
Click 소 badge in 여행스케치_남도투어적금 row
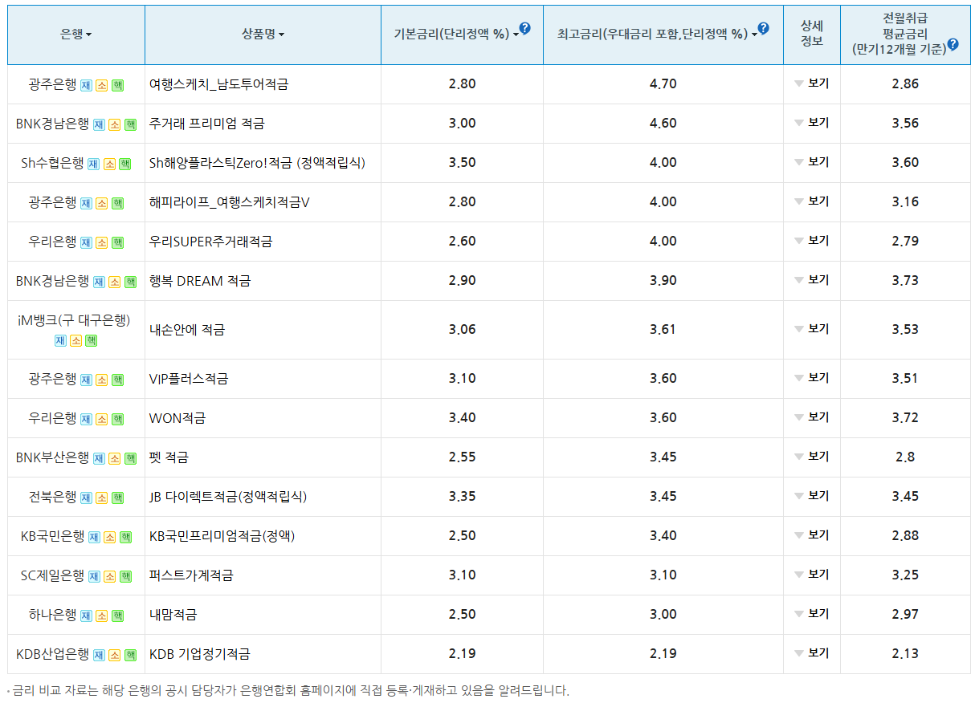tap(102, 85)
